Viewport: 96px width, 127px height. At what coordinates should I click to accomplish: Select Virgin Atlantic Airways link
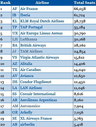[x=39, y=58]
